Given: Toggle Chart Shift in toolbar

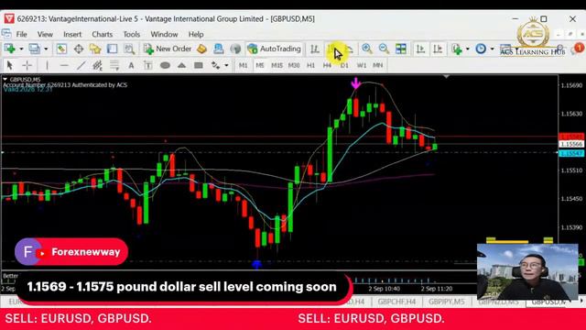Looking at the screenshot, I should (438, 49).
